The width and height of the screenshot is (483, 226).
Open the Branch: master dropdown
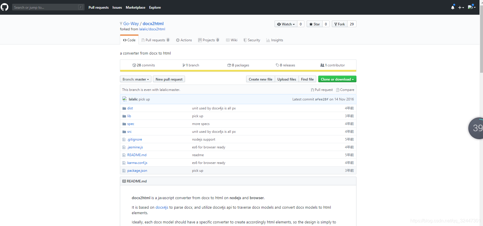[x=136, y=79]
